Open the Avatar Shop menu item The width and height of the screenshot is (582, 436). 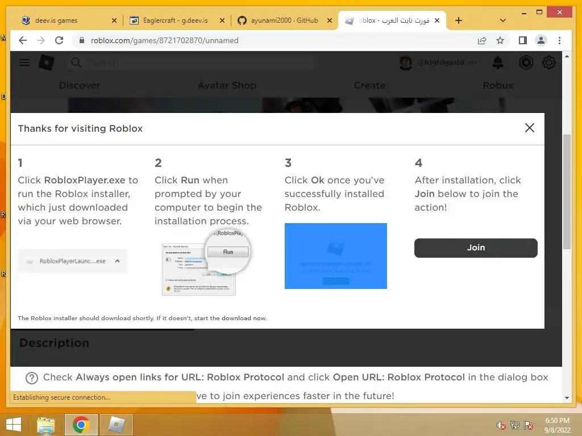pyautogui.click(x=227, y=85)
